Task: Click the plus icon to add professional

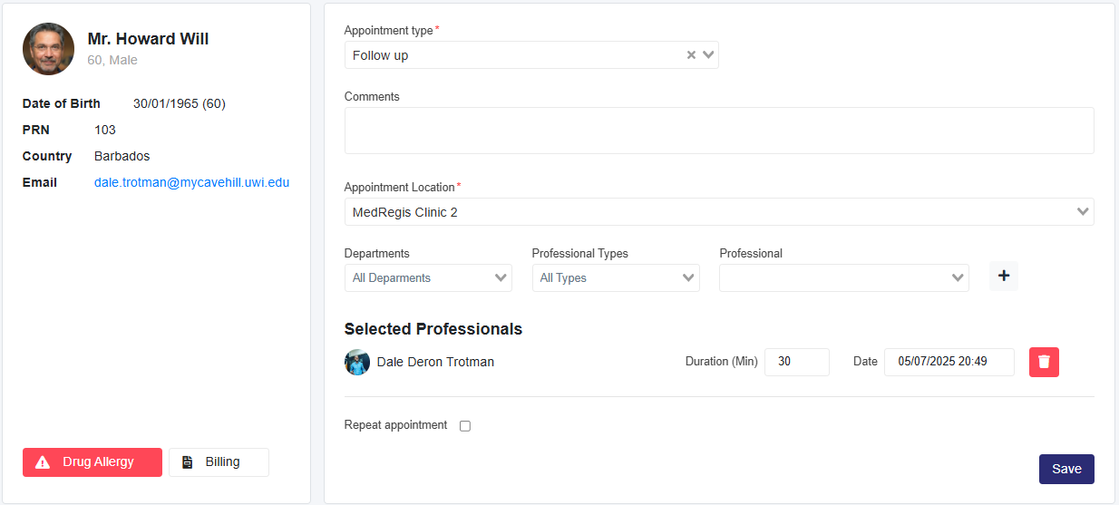Action: 1003,276
